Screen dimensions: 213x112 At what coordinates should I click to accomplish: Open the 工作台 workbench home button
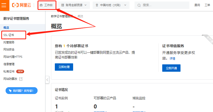(x=47, y=5)
